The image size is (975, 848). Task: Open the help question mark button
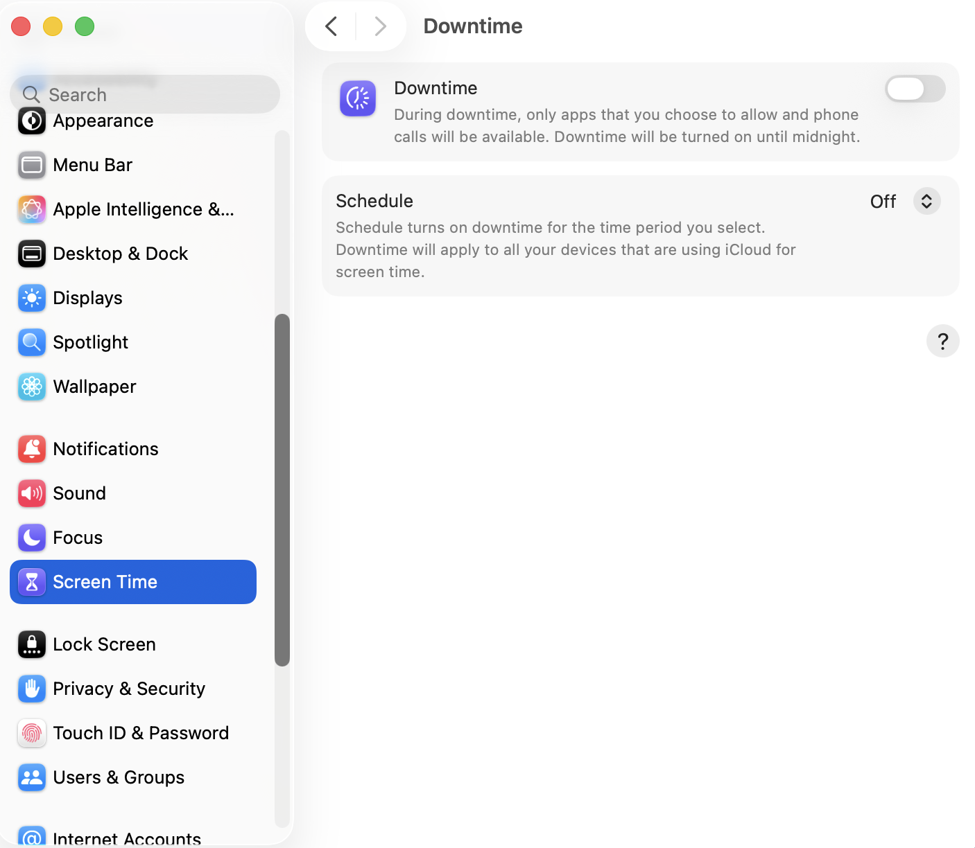click(x=942, y=341)
